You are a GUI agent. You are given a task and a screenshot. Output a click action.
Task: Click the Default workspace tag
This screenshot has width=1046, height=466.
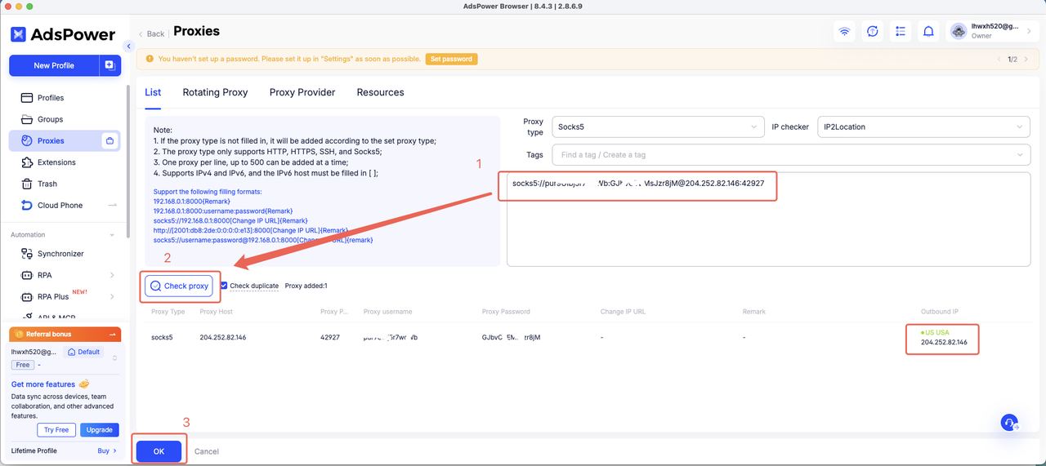84,352
